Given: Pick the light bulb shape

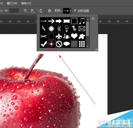Looking at the screenshot, I should pyautogui.click(x=66, y=29).
